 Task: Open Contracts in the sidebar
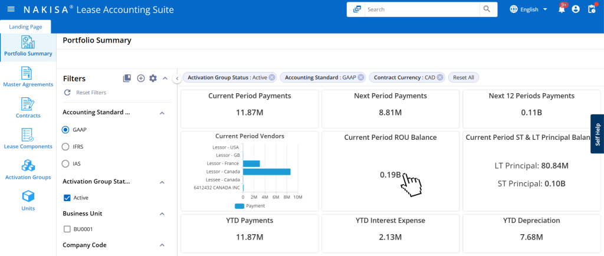tap(28, 108)
